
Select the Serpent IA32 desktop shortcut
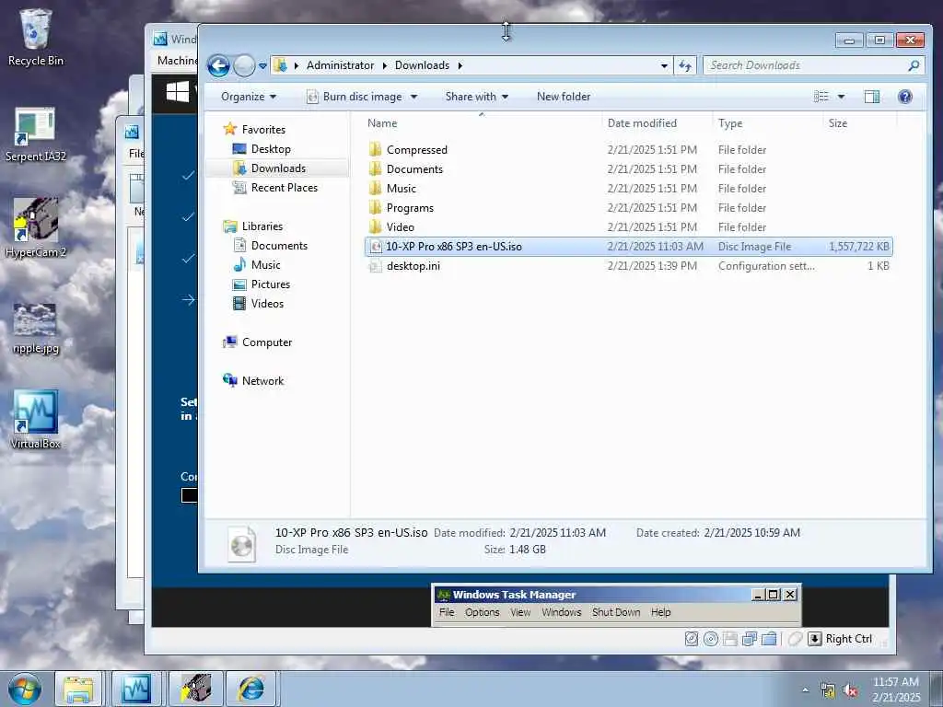coord(36,134)
